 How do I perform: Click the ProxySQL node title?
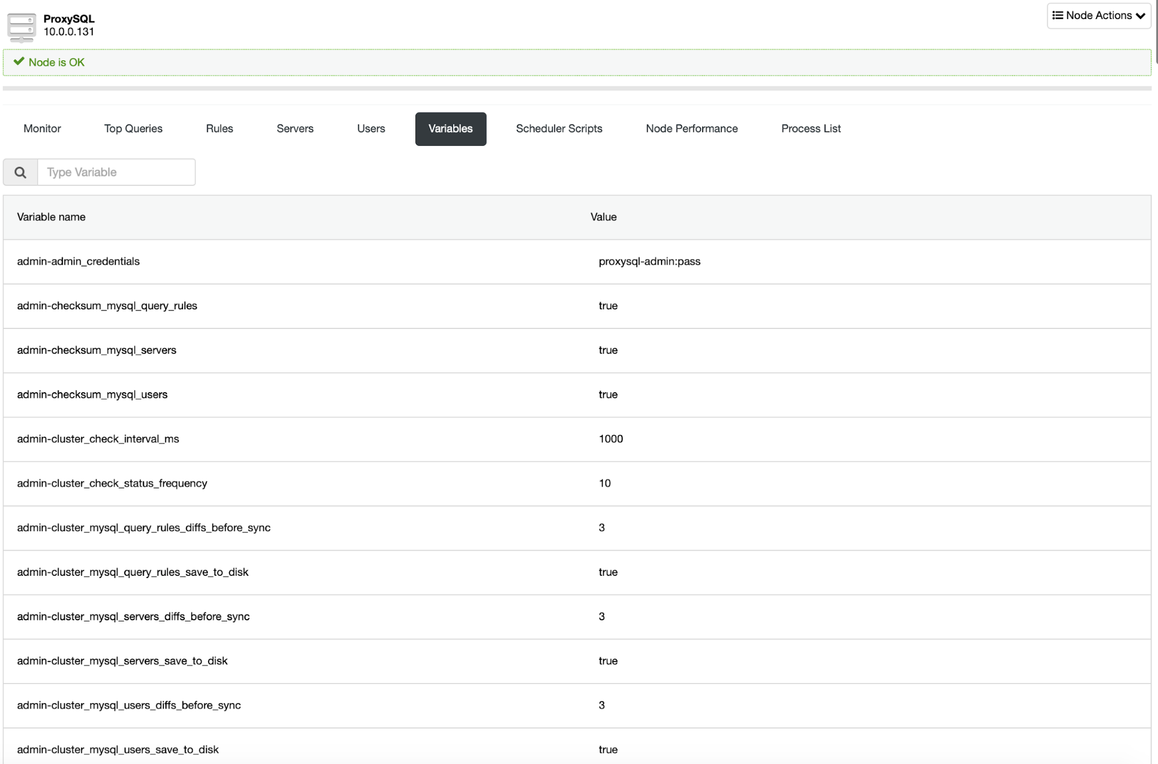(x=69, y=19)
